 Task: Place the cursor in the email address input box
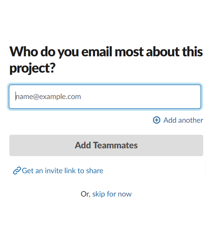pos(105,97)
